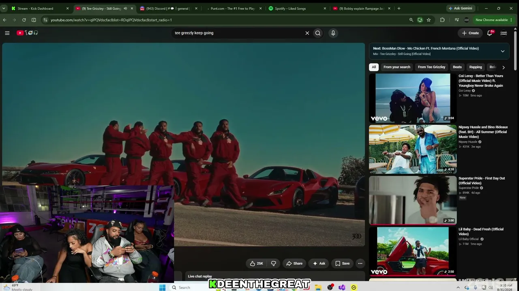Open YouTube notifications bell
Screen dimensions: 519x291
[490, 33]
